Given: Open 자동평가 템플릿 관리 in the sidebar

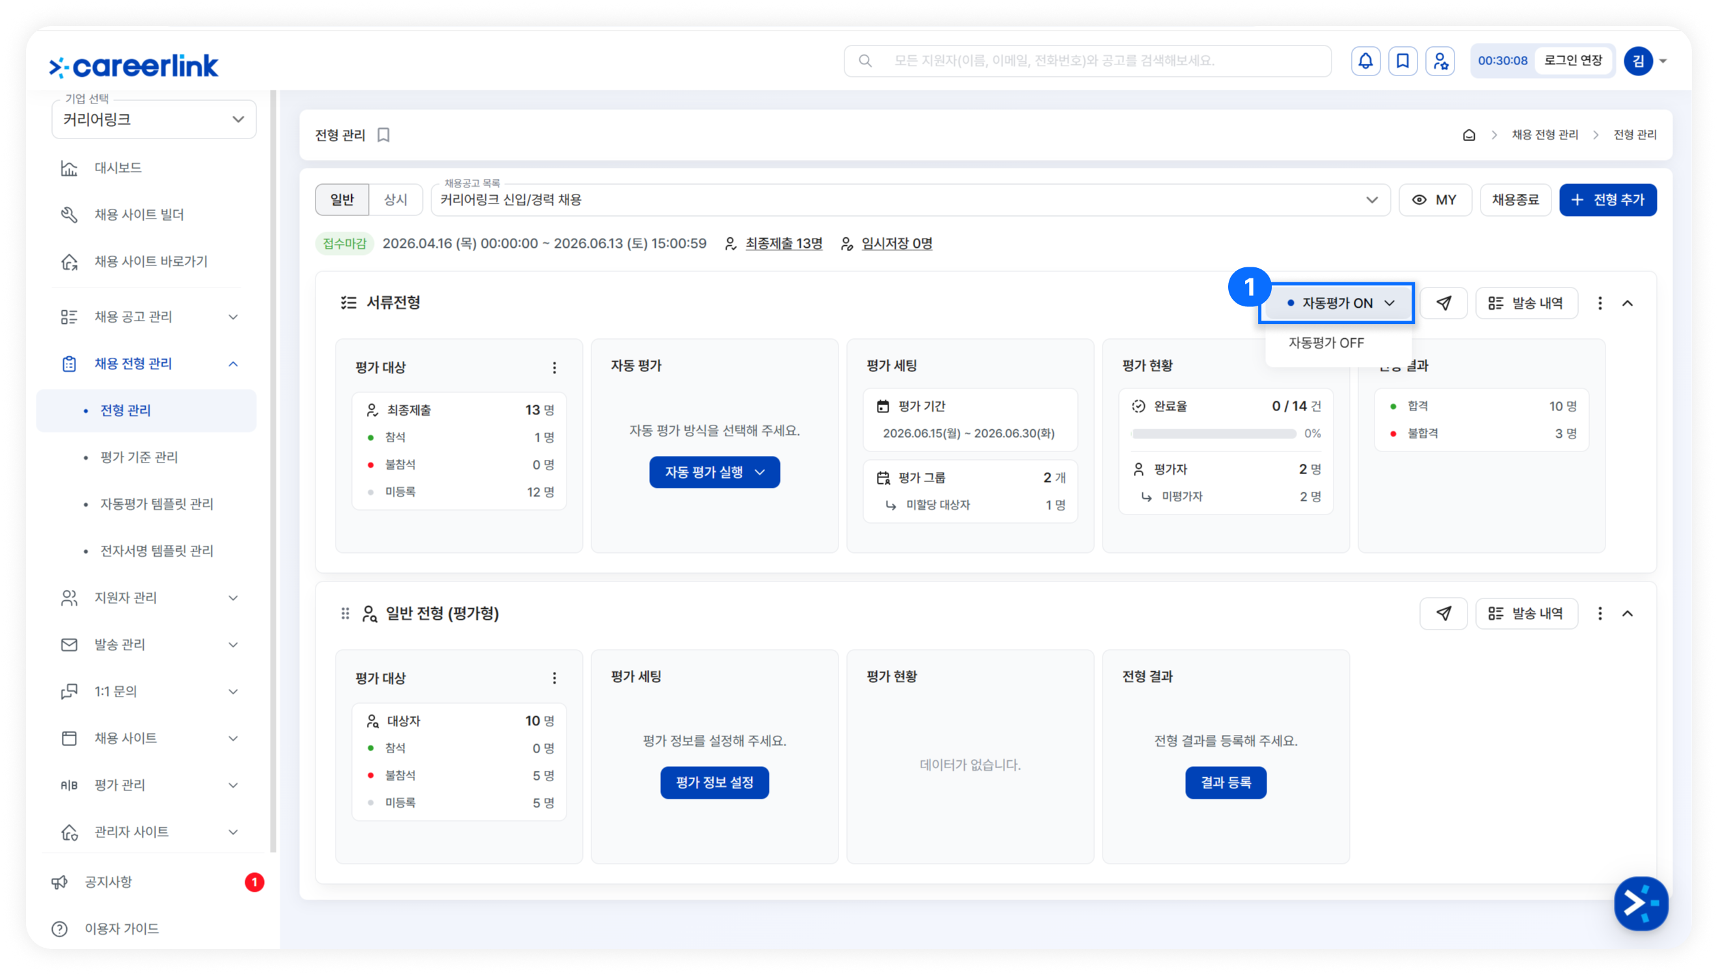Looking at the screenshot, I should pos(157,504).
